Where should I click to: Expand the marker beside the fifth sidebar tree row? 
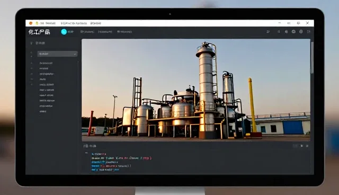pos(32,85)
